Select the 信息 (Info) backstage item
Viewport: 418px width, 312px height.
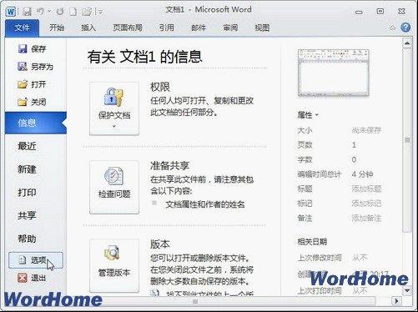pos(36,123)
